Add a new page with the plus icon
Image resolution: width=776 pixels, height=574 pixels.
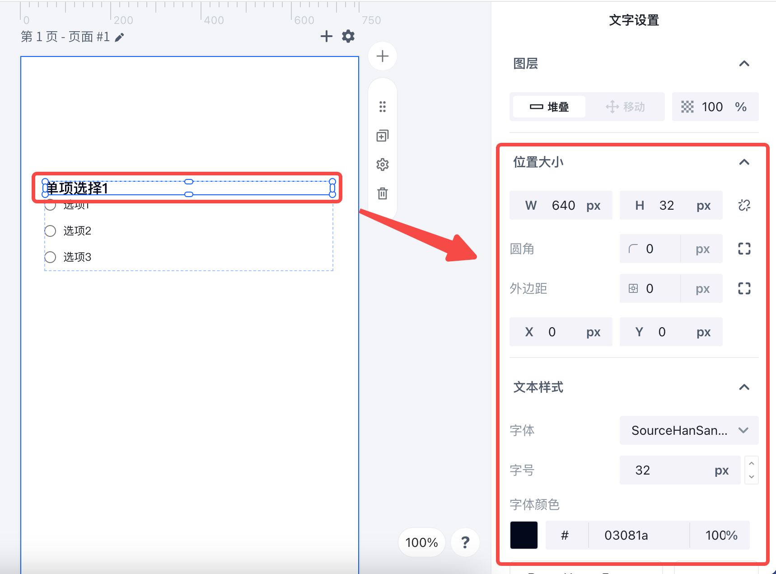(326, 36)
